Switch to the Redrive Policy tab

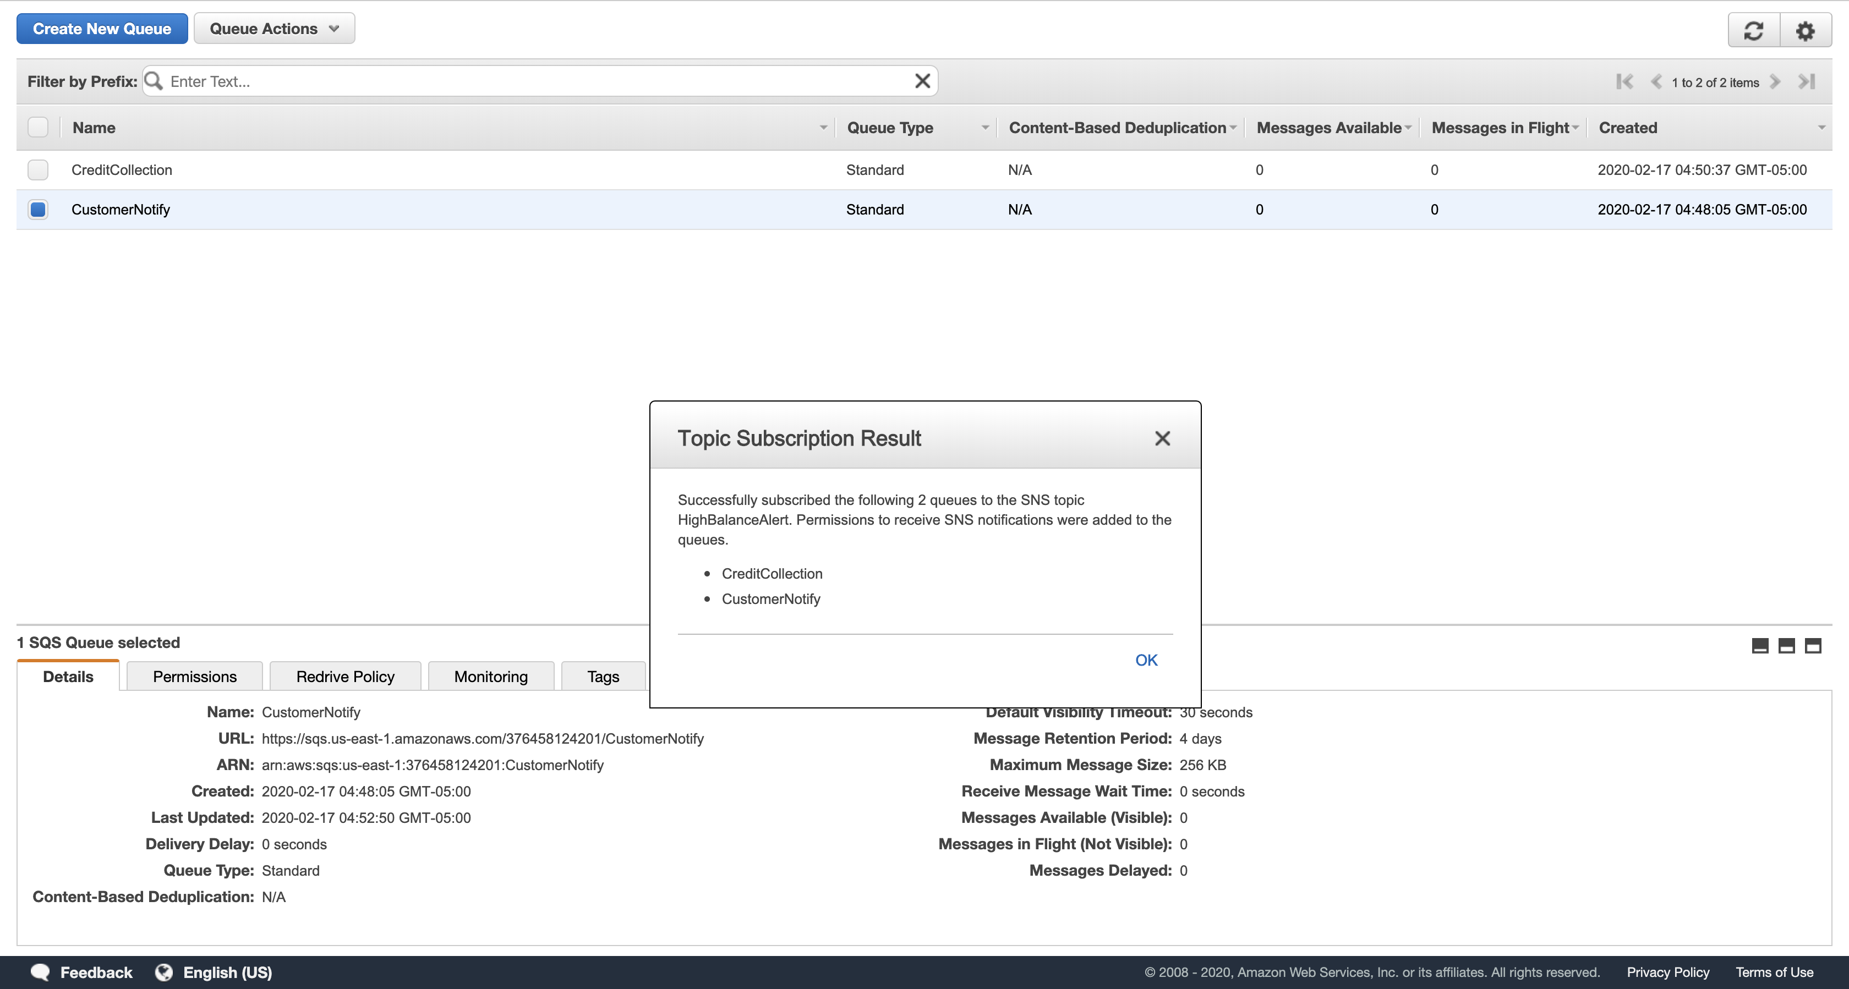click(x=345, y=676)
